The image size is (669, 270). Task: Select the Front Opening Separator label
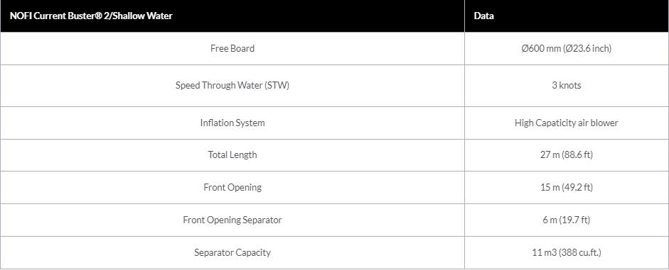232,220
